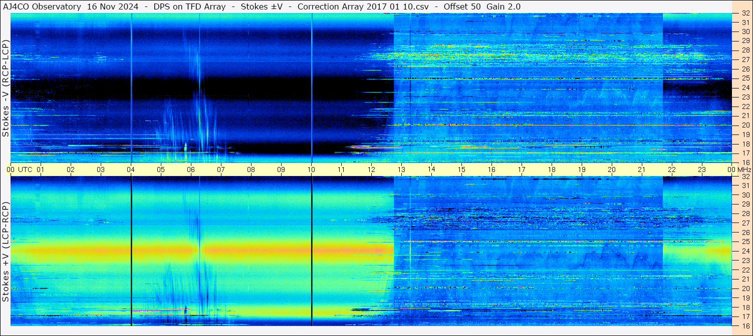The image size is (753, 336).
Task: Select hour 12 on the UTC time axis
Action: pos(371,169)
